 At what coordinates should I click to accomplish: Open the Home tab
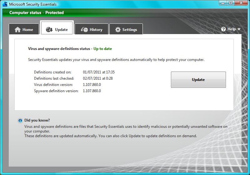pyautogui.click(x=24, y=29)
